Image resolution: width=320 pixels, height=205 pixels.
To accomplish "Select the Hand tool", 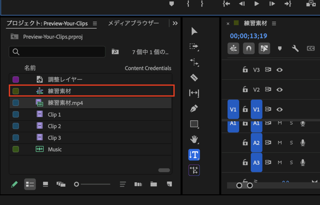I will coord(194,139).
